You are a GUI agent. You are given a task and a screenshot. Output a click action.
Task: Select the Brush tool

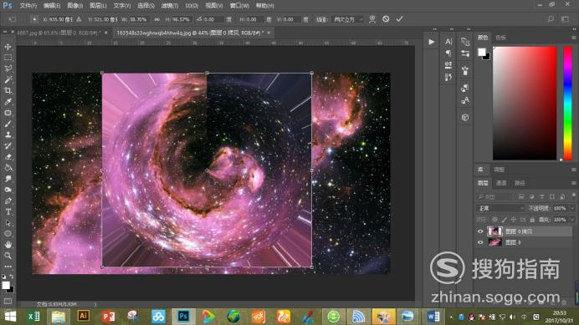(x=8, y=124)
